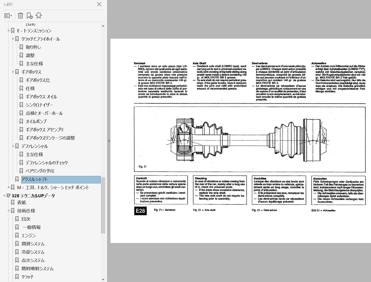Collapse the クラッチとフライホイール node
Image resolution: width=371 pixels, height=282 pixels.
tap(13, 39)
